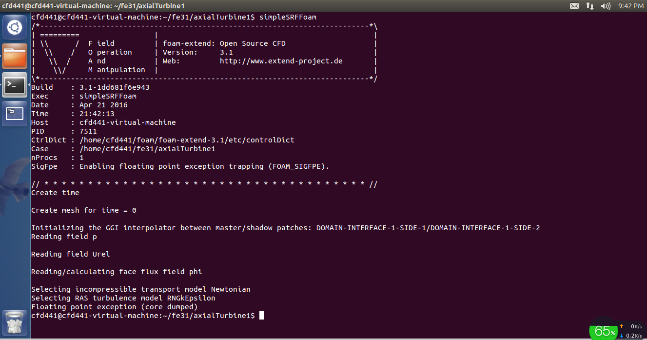
Task: Click the "Selecting RAS turbulence model RNGkEpsilon" line
Action: (x=123, y=298)
